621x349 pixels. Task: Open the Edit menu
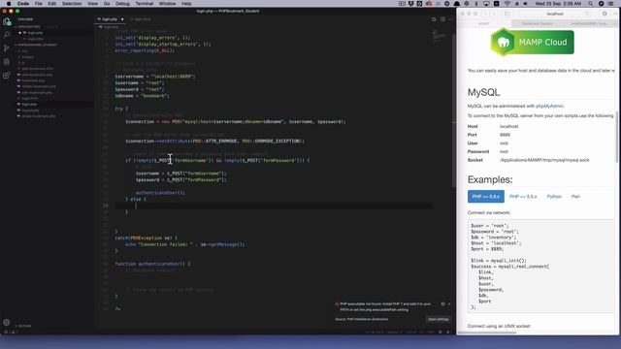51,4
